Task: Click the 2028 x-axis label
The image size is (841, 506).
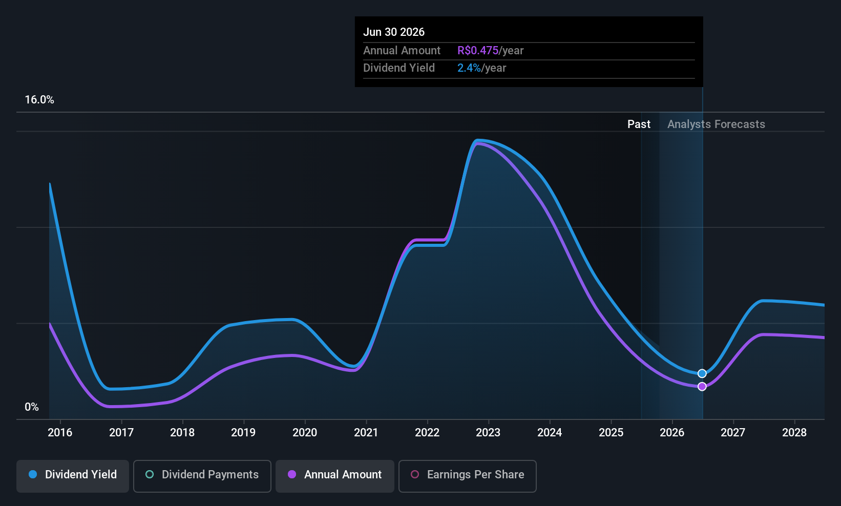Action: click(x=794, y=433)
